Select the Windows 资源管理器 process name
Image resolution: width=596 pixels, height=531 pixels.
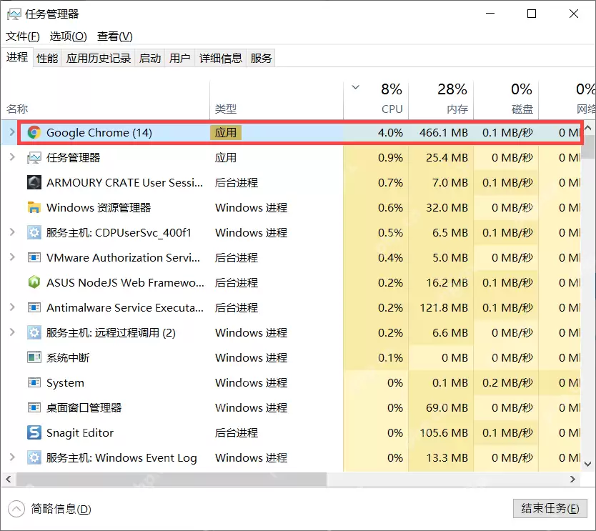pos(99,208)
